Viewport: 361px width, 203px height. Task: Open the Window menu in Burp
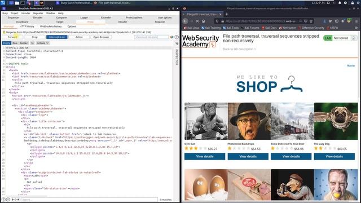click(x=50, y=14)
